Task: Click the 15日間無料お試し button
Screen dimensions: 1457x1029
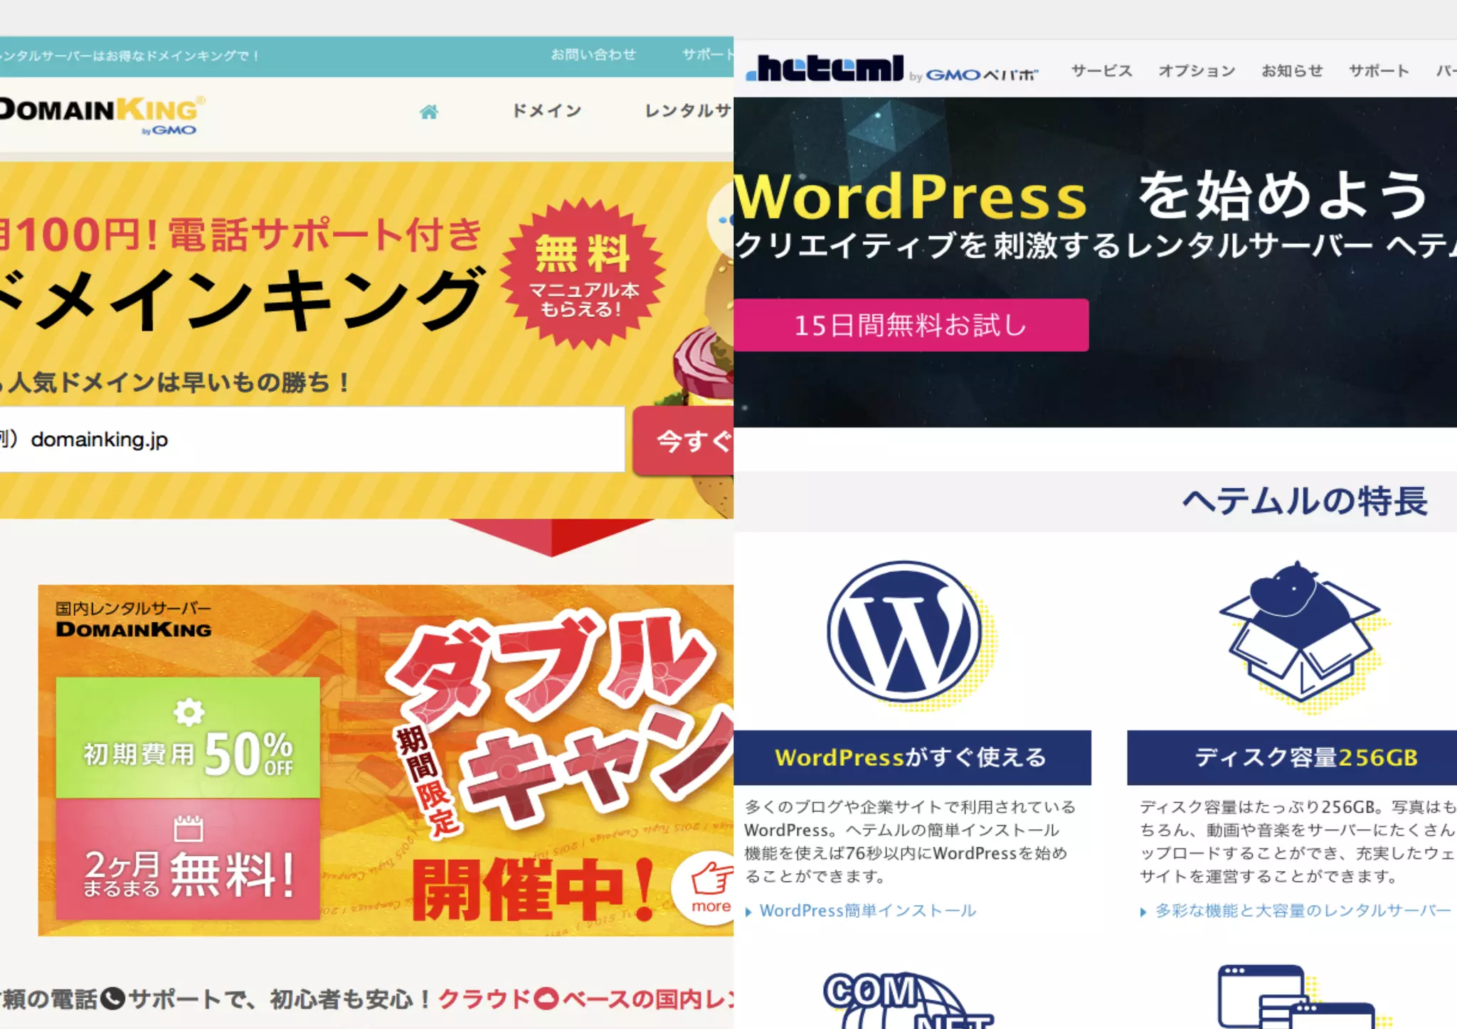Action: click(x=911, y=325)
